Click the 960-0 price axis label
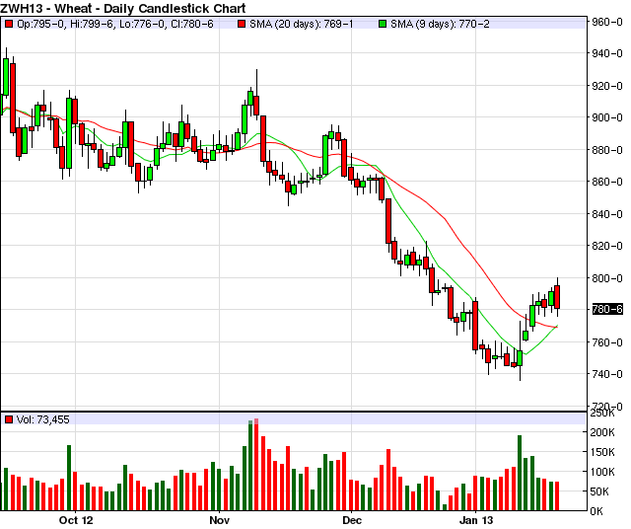The height and width of the screenshot is (529, 631). tap(607, 22)
